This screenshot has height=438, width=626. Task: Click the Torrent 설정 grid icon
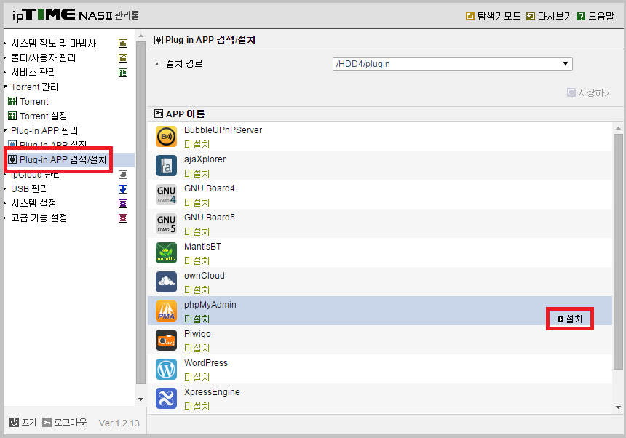tap(12, 116)
